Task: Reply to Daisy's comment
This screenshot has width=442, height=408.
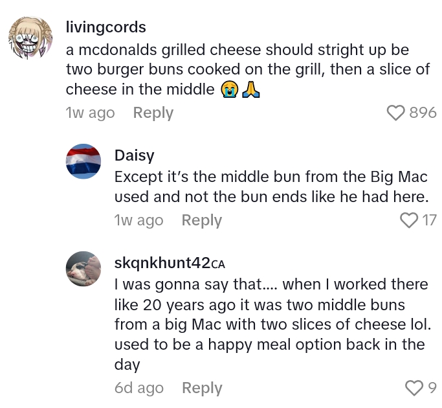Action: pyautogui.click(x=202, y=220)
